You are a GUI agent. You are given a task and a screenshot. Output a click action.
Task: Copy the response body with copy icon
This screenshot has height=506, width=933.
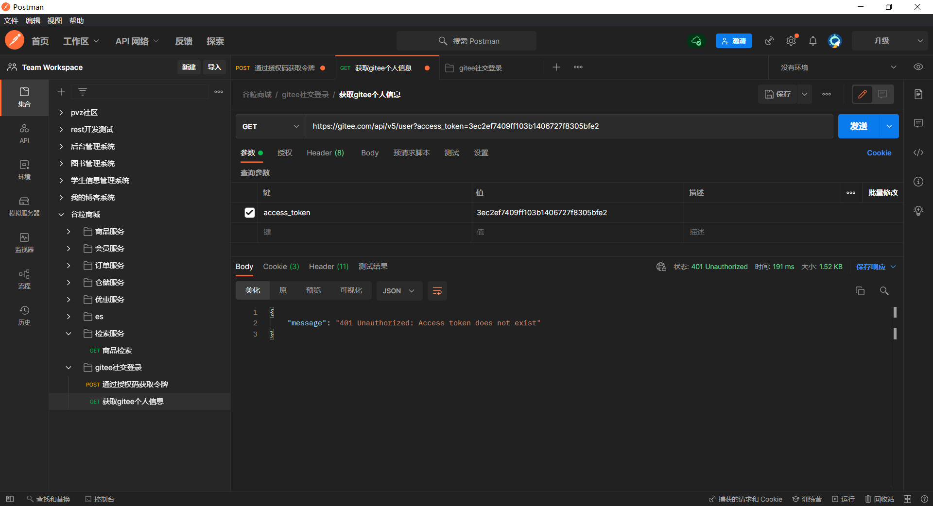pos(860,291)
